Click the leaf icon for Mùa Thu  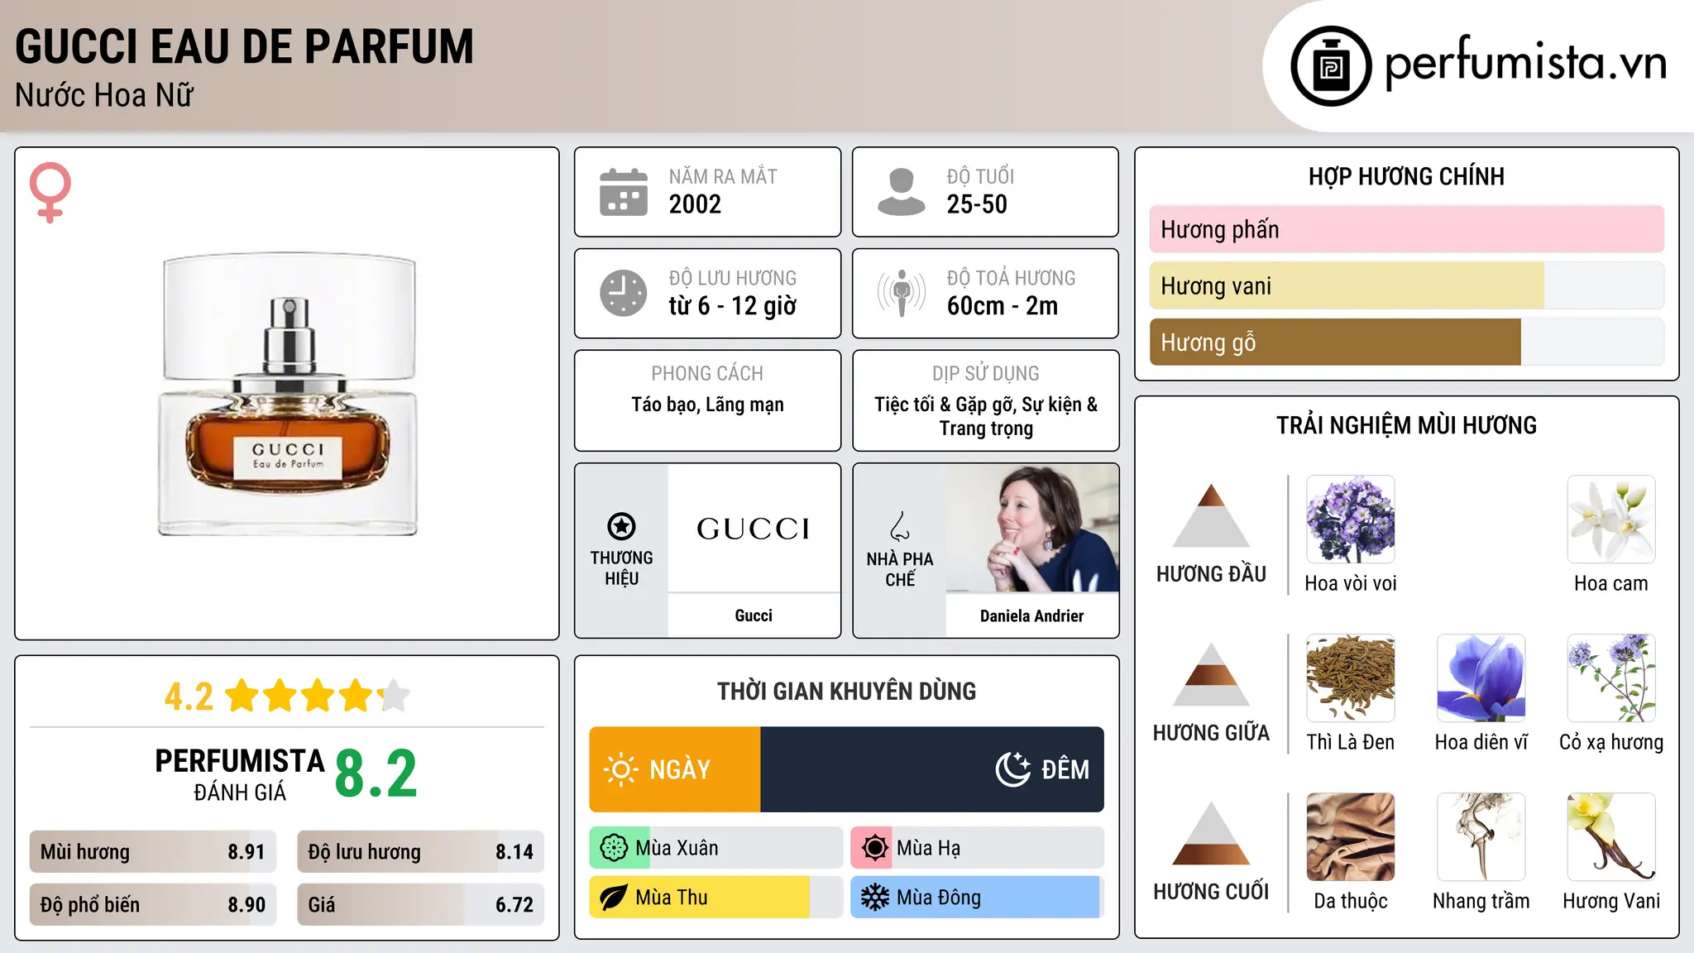tap(614, 898)
